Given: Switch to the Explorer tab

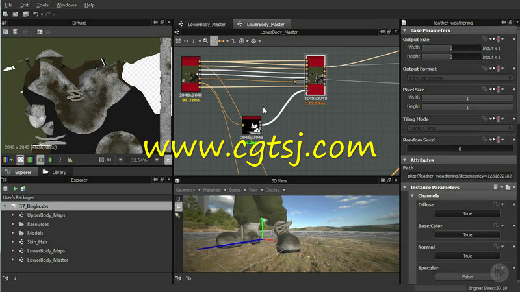Looking at the screenshot, I should pyautogui.click(x=19, y=172).
